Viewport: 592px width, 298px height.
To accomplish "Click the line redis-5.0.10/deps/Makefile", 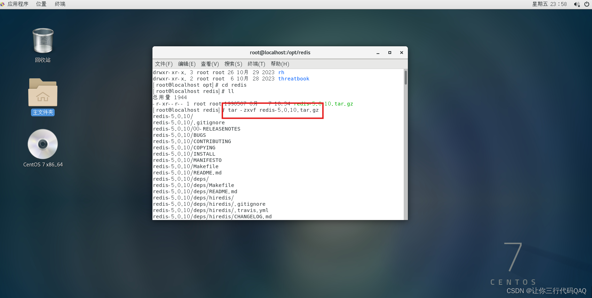I will tap(194, 186).
